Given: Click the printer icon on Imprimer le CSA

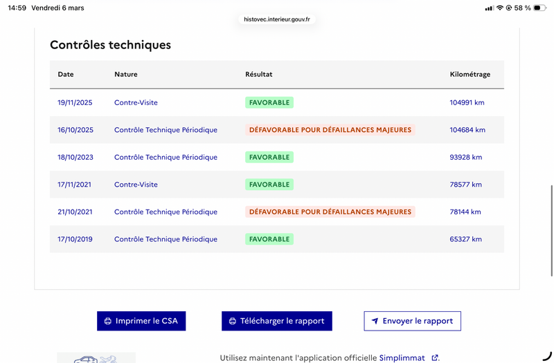Looking at the screenshot, I should (108, 321).
